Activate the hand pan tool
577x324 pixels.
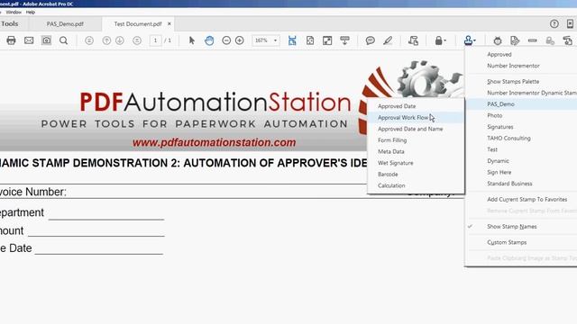click(209, 40)
